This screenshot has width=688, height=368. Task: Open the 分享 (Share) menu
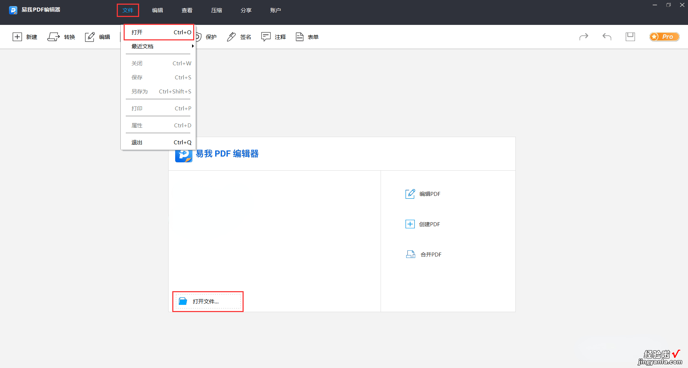[246, 10]
